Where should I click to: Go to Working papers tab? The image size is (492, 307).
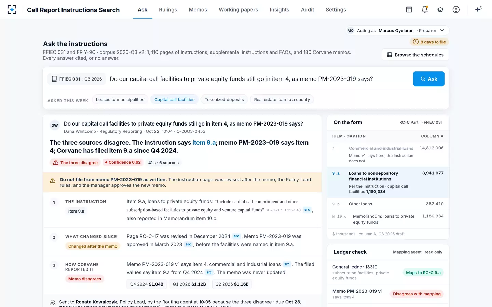pos(238,10)
